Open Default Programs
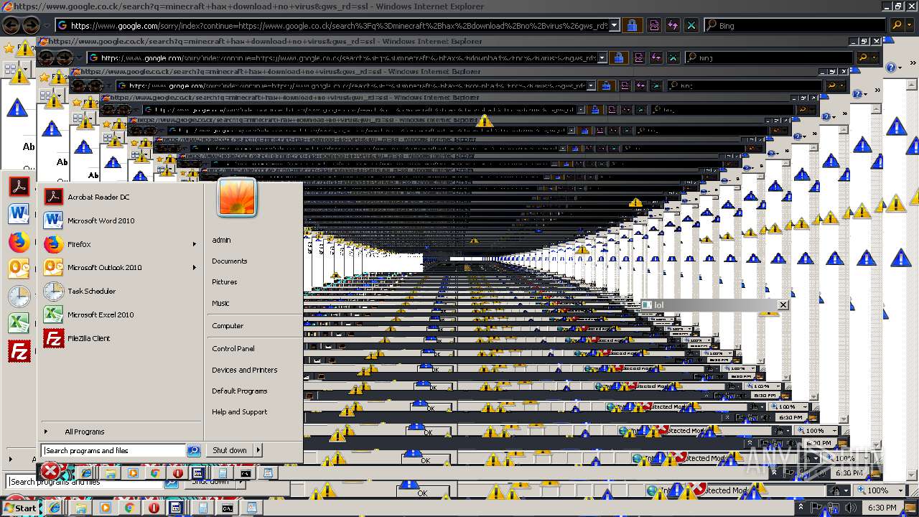The image size is (919, 517). pos(239,391)
